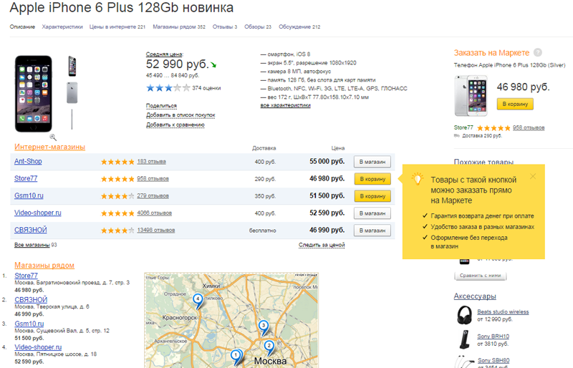
Task: Open the Описание tab
Action: tap(22, 26)
